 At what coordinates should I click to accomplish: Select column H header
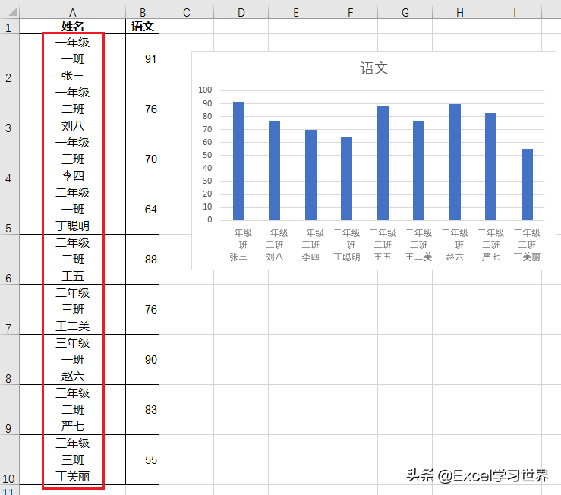pos(460,13)
